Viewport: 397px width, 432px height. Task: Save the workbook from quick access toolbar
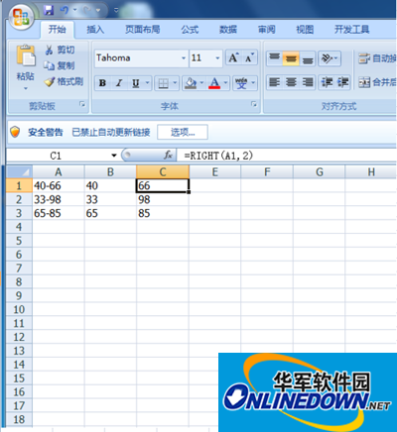49,10
